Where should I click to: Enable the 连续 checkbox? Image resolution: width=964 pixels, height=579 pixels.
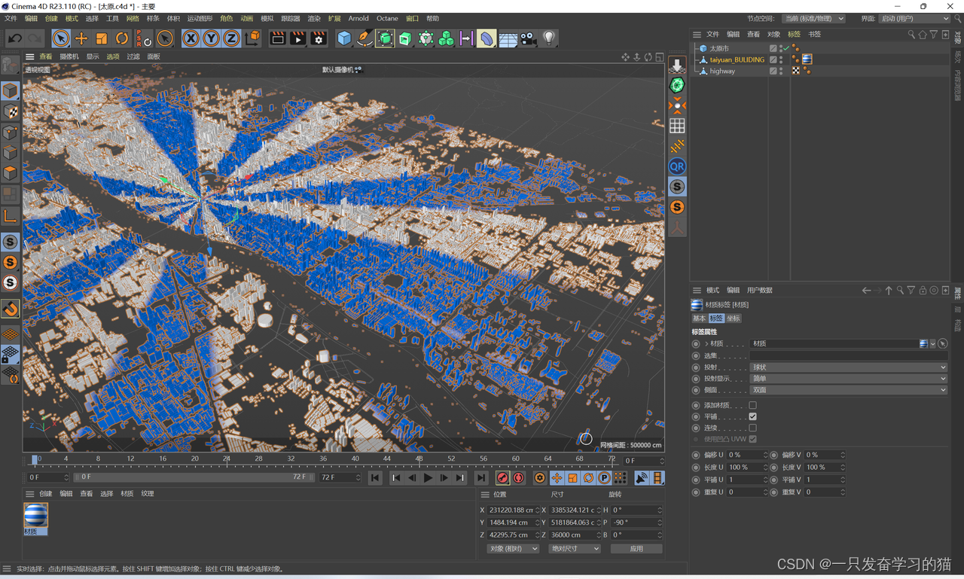point(752,427)
